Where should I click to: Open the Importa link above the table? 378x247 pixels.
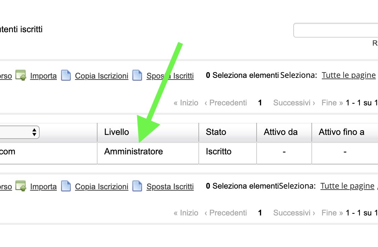43,76
